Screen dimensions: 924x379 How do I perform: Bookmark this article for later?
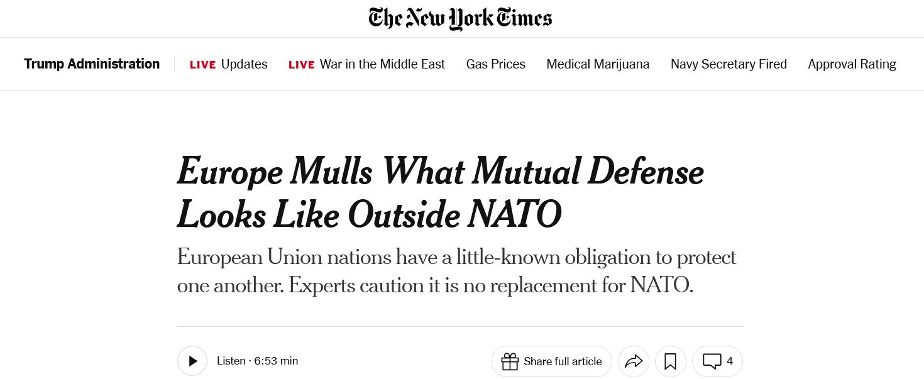click(670, 361)
